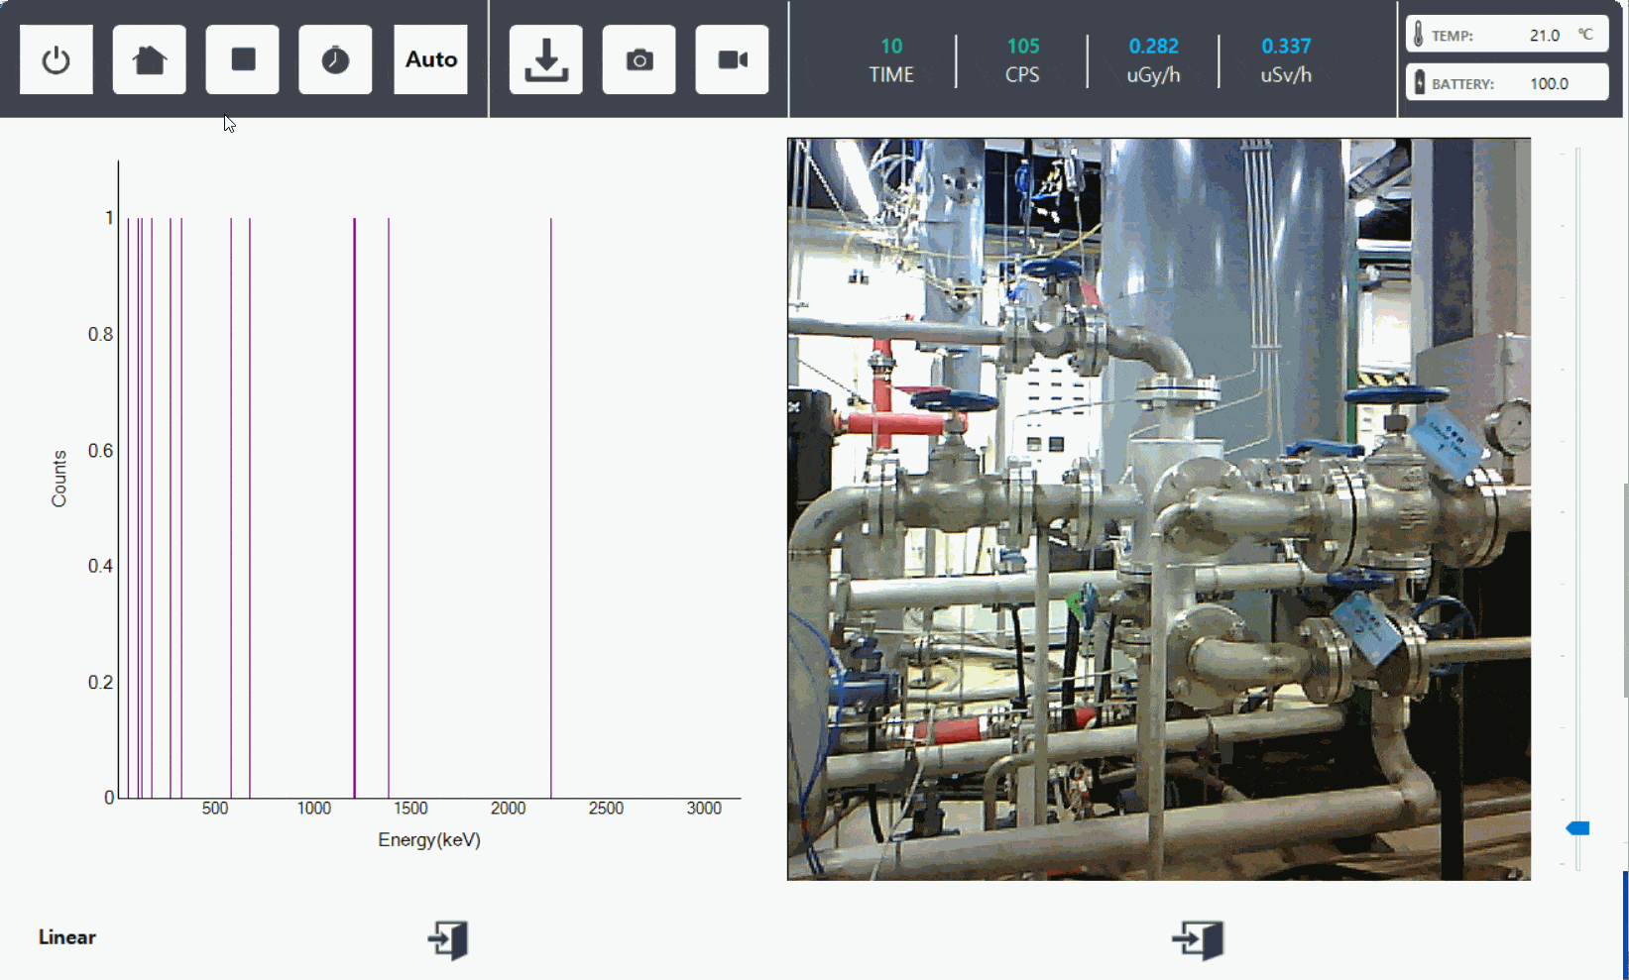Click the power button icon
This screenshot has height=980, width=1629.
(57, 60)
